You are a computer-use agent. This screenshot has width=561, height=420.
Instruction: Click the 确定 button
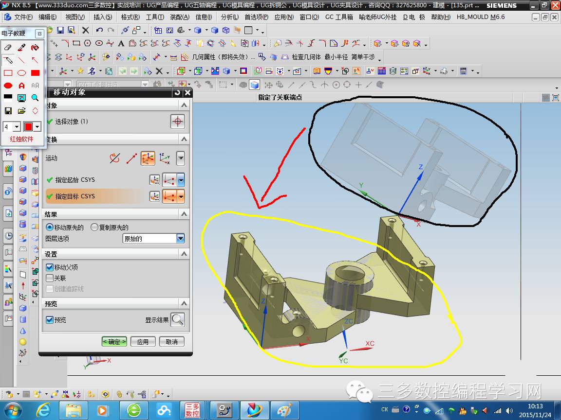[x=114, y=342]
